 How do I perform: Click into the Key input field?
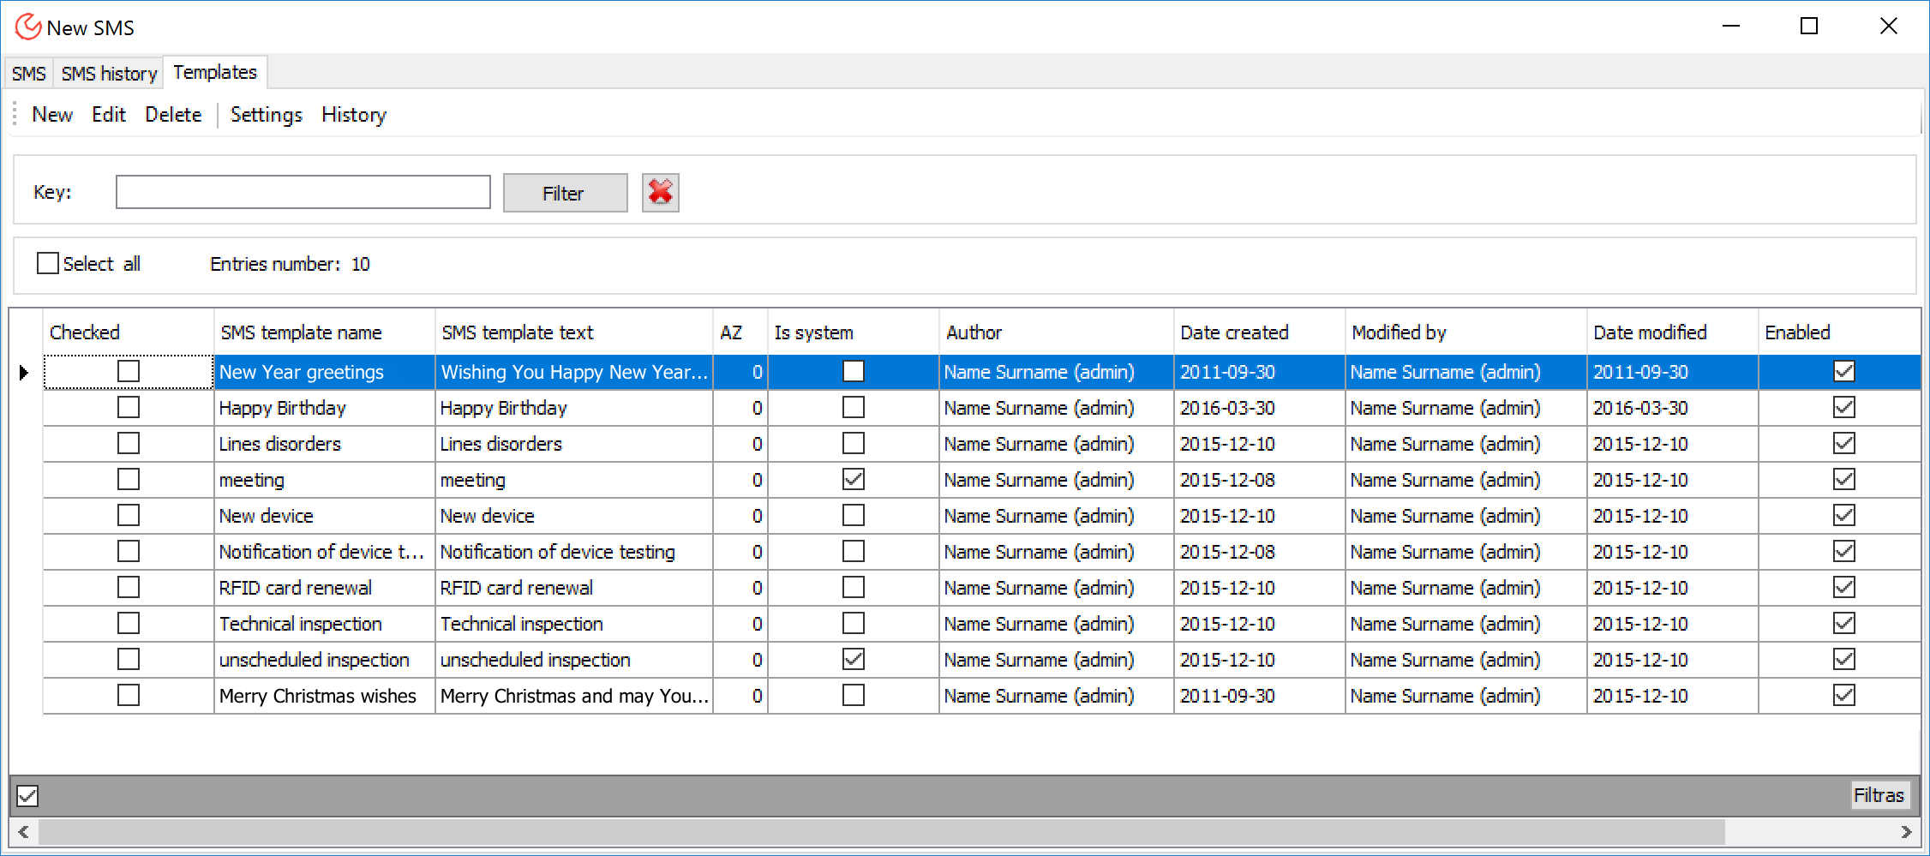(x=303, y=192)
